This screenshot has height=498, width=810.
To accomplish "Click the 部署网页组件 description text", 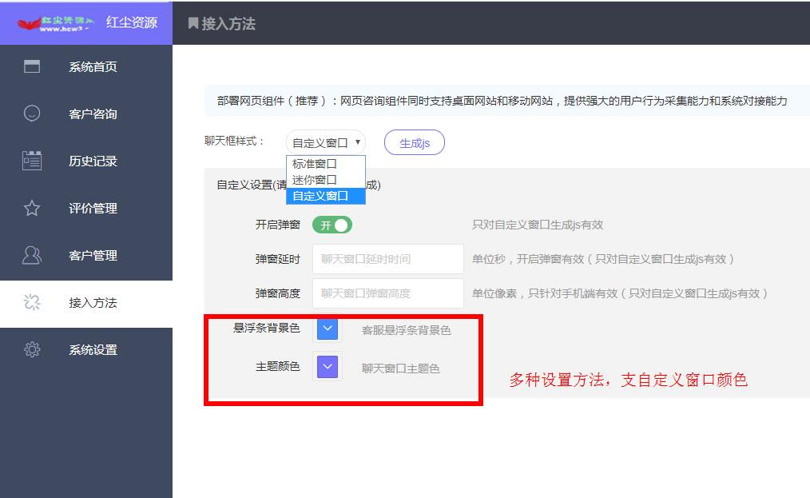I will [x=502, y=101].
